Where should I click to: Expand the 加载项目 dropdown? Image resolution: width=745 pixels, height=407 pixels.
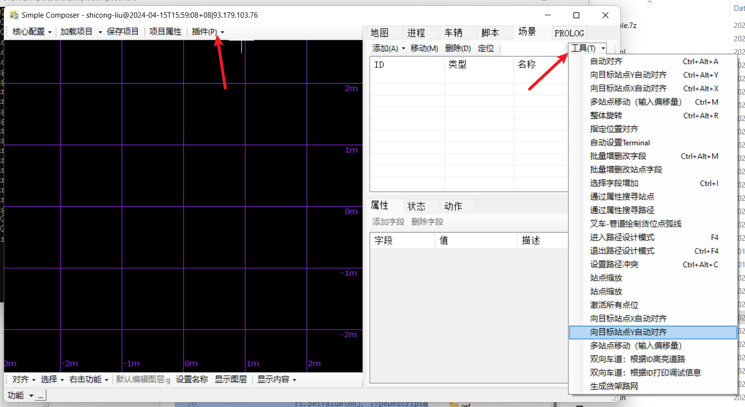81,32
